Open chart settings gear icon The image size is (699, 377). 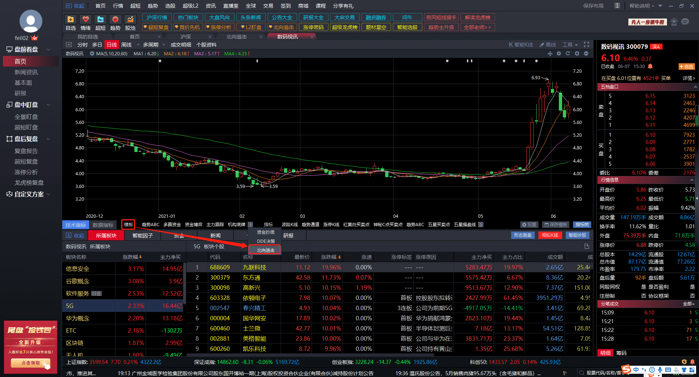pyautogui.click(x=559, y=53)
